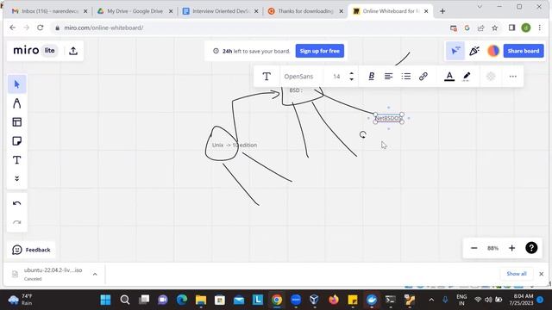Click the lite badge
552x310 pixels.
click(x=50, y=51)
